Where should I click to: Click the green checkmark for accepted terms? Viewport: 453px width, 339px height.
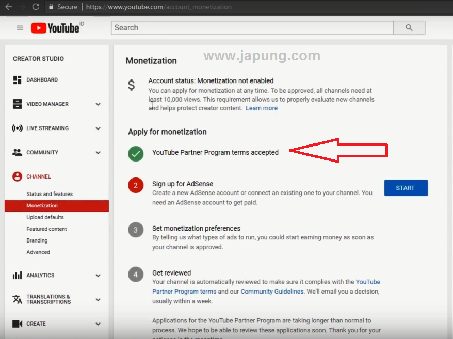(136, 154)
